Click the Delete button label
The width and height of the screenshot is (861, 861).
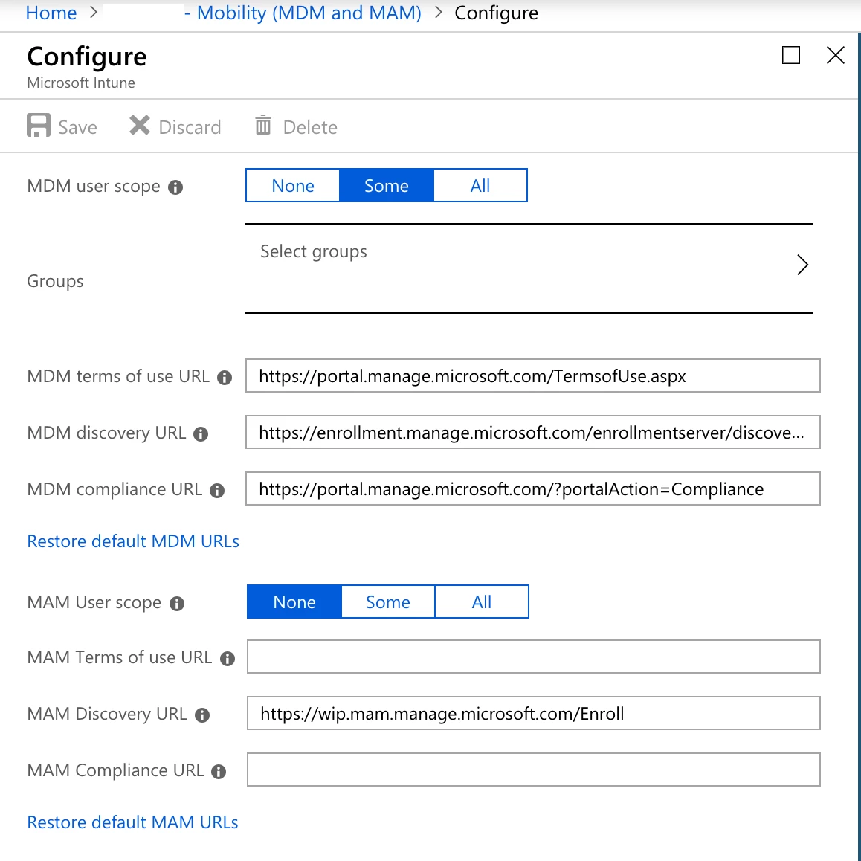tap(310, 127)
